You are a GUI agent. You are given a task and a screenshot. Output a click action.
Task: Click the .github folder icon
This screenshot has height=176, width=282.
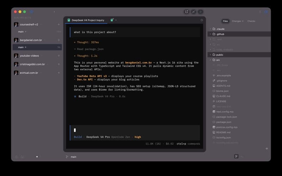pyautogui.click(x=214, y=34)
